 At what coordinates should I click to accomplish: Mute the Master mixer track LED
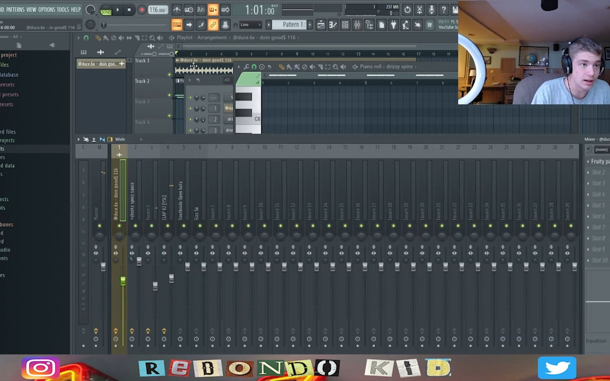[100, 226]
